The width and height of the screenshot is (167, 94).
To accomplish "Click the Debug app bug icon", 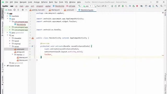I will point(123,6).
